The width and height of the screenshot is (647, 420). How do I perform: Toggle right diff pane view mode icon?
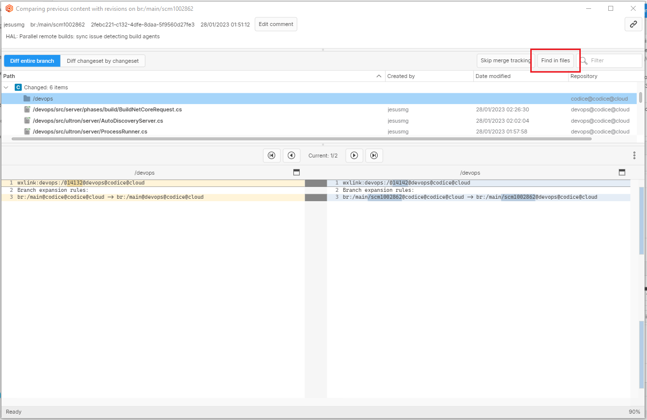pos(621,172)
